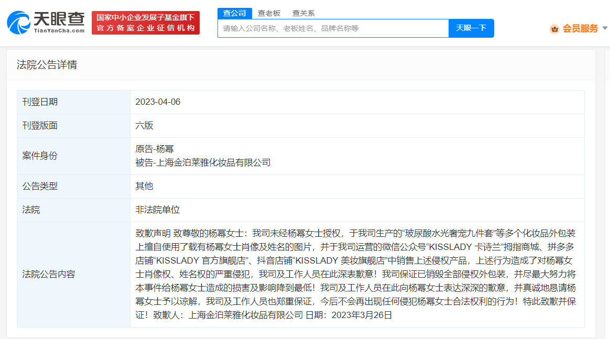Image resolution: width=610 pixels, height=339 pixels.
Task: Open defendant 上海金泊莱雅化妆品有限公司
Action: (x=213, y=162)
